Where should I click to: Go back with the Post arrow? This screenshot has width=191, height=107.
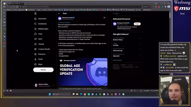click(x=59, y=13)
